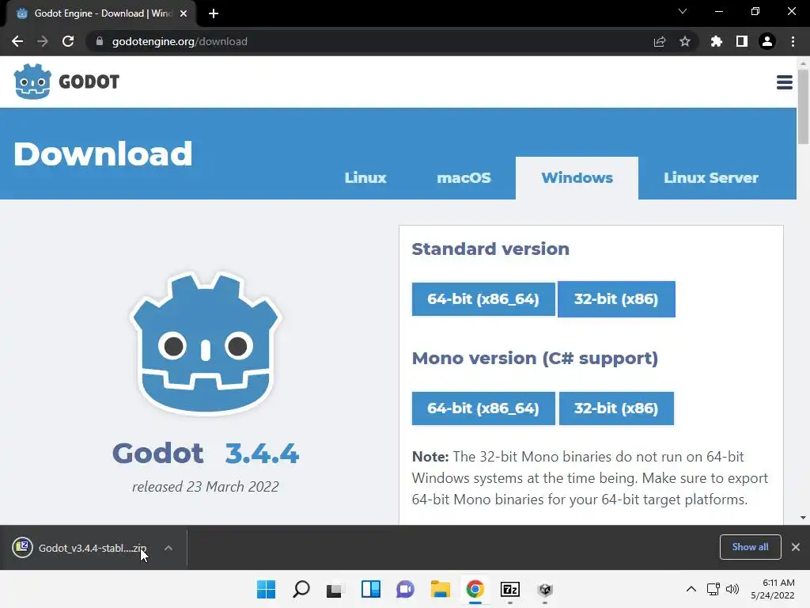Bookmark this page with the star icon
The image size is (810, 608).
685,41
